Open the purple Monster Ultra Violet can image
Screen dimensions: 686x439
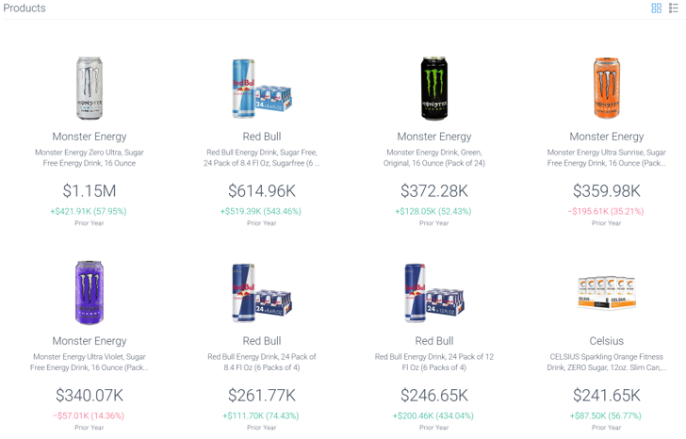90,293
